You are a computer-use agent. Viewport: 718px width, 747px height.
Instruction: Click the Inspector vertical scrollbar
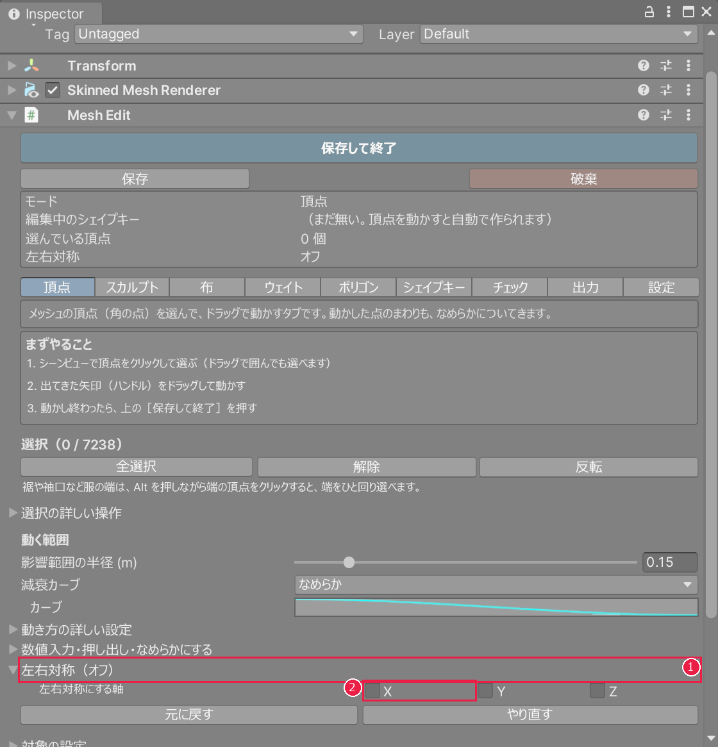coord(711,344)
